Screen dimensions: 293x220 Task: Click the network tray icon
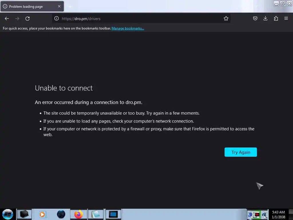pos(250,215)
